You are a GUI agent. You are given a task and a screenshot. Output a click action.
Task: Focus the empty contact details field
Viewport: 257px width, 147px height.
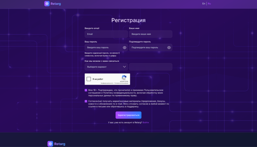(151, 67)
